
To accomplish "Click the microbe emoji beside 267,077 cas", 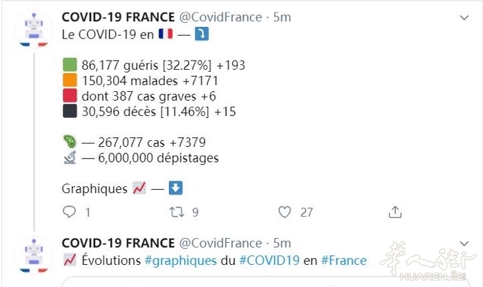I will point(70,141).
